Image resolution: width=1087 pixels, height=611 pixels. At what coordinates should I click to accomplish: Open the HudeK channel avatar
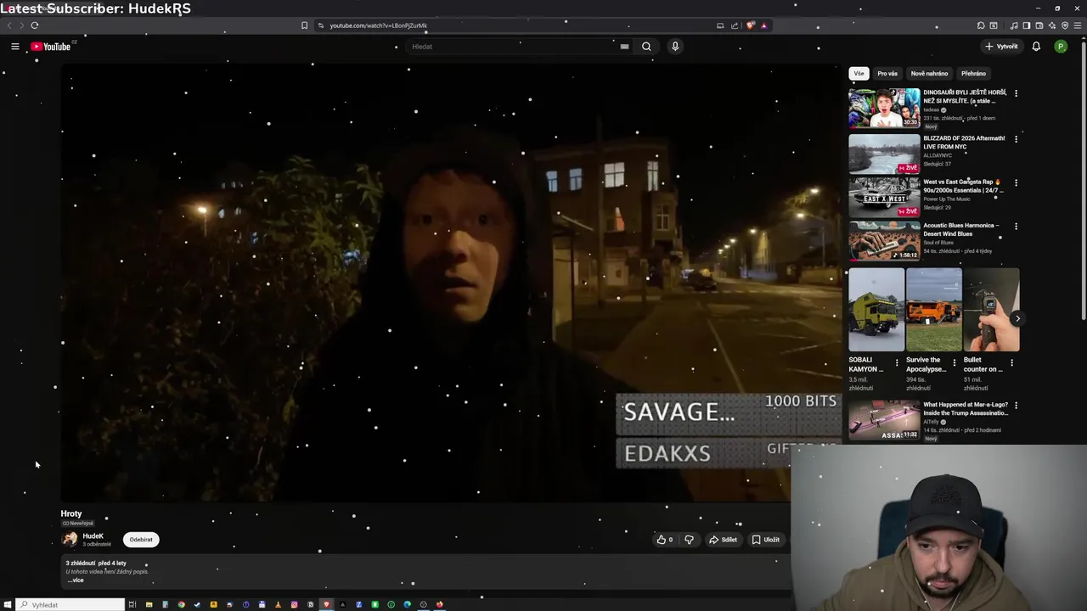click(x=70, y=539)
